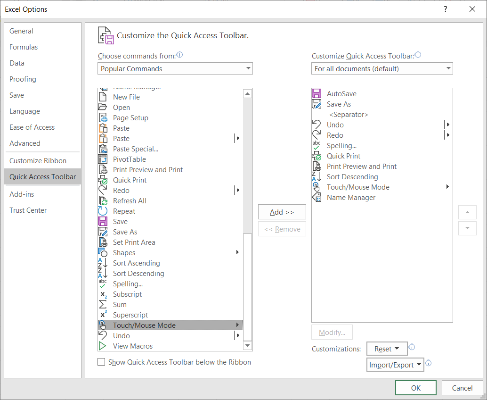
Task: Click the Move Down arrow button
Action: [467, 228]
